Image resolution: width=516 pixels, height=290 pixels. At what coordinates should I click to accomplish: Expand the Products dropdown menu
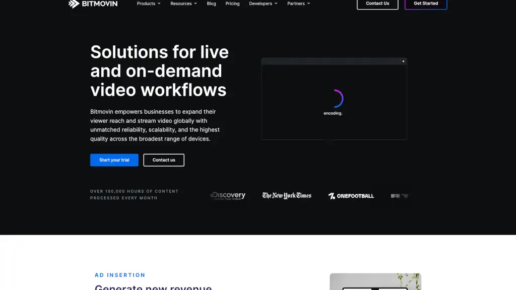148,4
